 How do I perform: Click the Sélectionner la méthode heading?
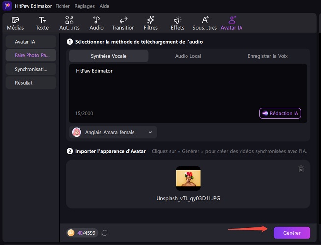click(139, 42)
